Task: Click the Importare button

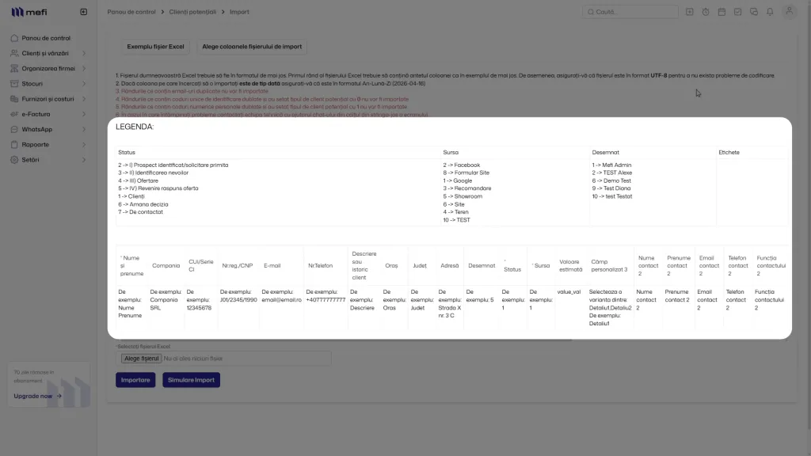Action: click(135, 380)
